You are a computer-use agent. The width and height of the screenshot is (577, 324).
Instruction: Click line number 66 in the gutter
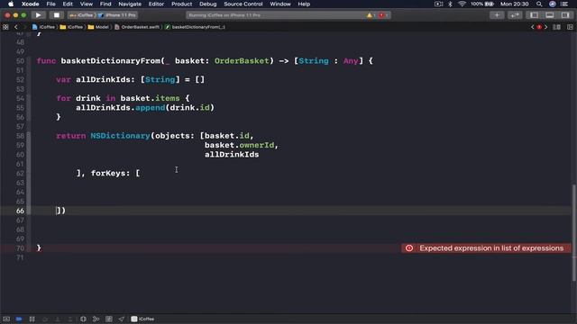click(x=20, y=211)
